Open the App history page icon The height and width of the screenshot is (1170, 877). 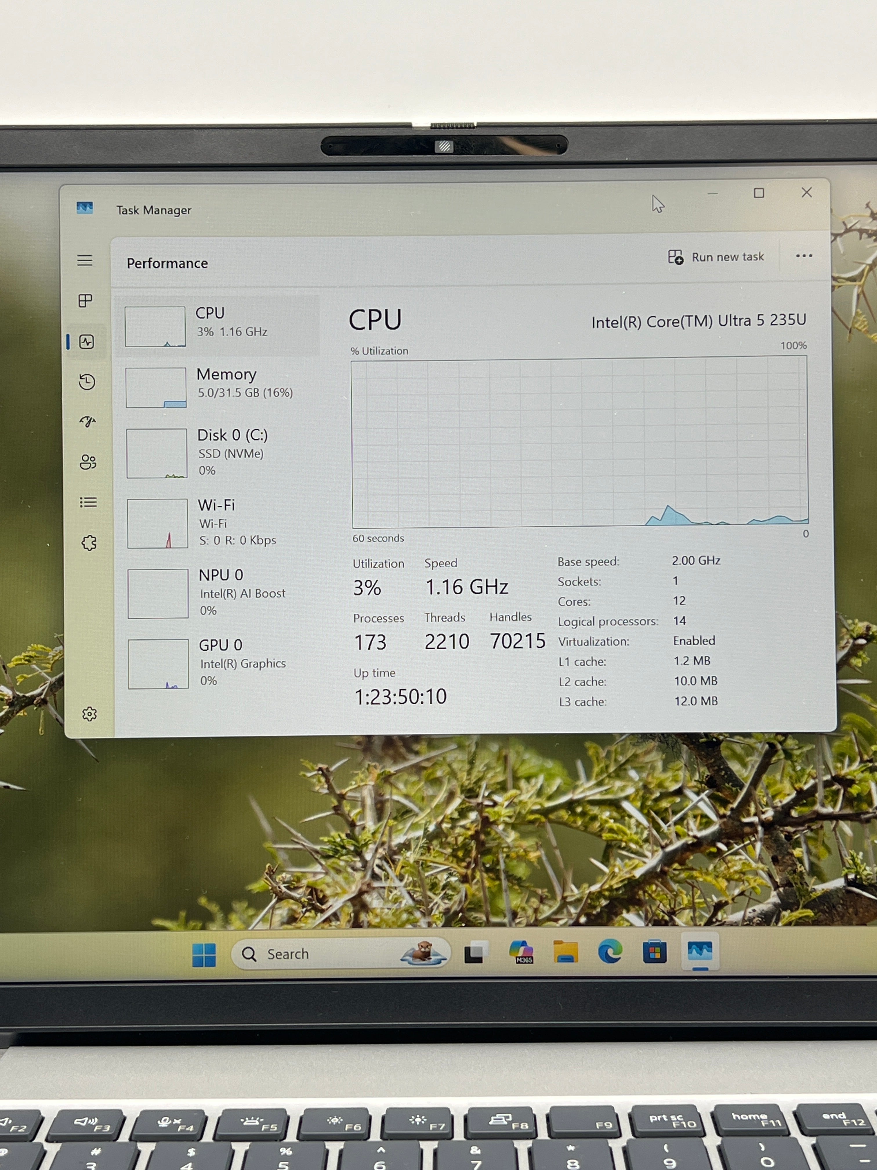87,381
